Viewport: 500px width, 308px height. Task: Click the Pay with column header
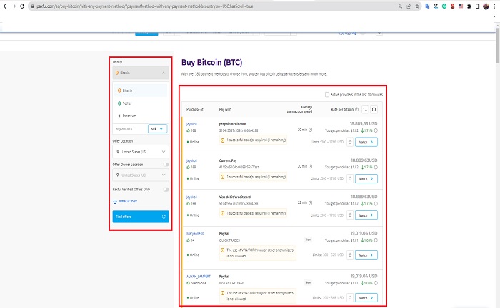click(225, 109)
